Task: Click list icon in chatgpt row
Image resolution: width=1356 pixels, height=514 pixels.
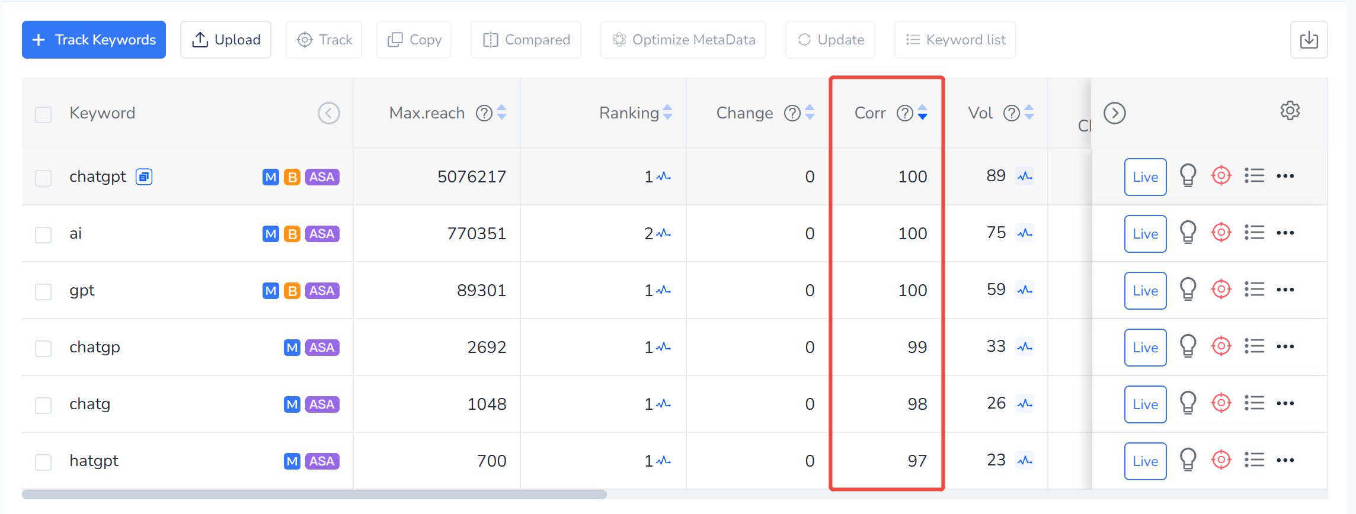Action: coord(1255,176)
